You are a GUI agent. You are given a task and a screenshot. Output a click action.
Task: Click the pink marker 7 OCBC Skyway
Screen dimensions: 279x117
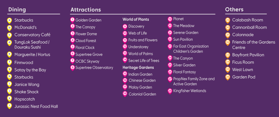(72, 61)
